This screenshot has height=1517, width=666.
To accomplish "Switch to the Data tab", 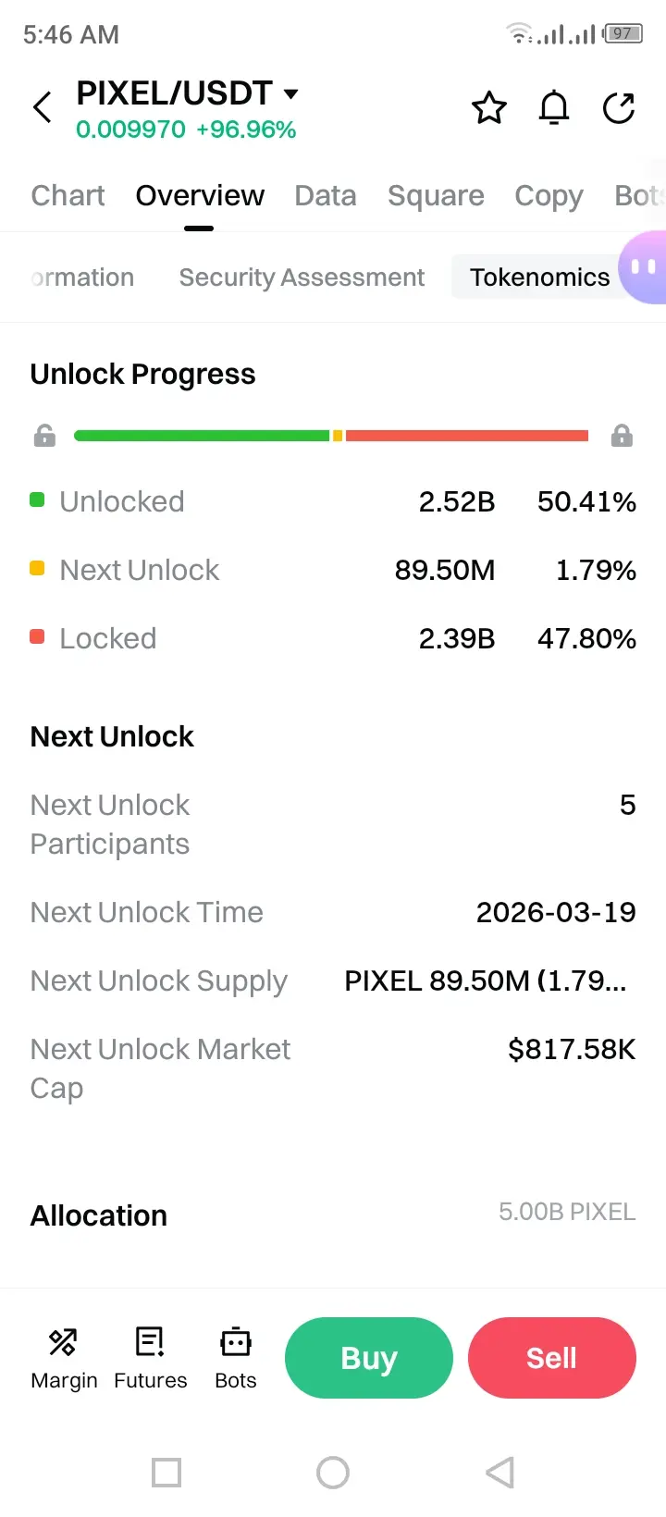I will point(326,196).
